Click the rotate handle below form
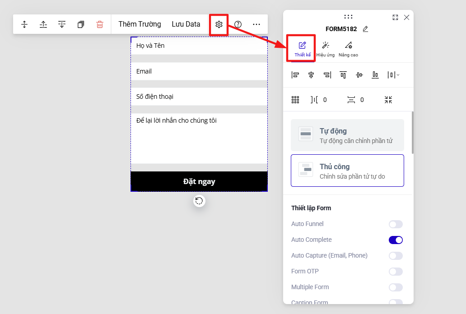Viewport: 466px width, 314px height. pyautogui.click(x=199, y=201)
